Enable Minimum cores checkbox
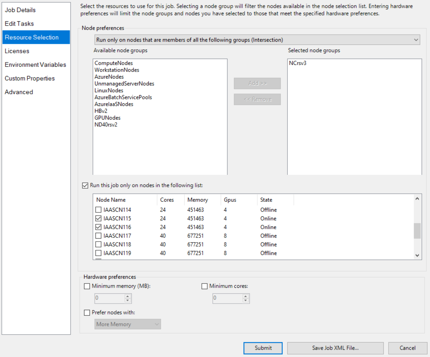430x357 pixels. 205,286
